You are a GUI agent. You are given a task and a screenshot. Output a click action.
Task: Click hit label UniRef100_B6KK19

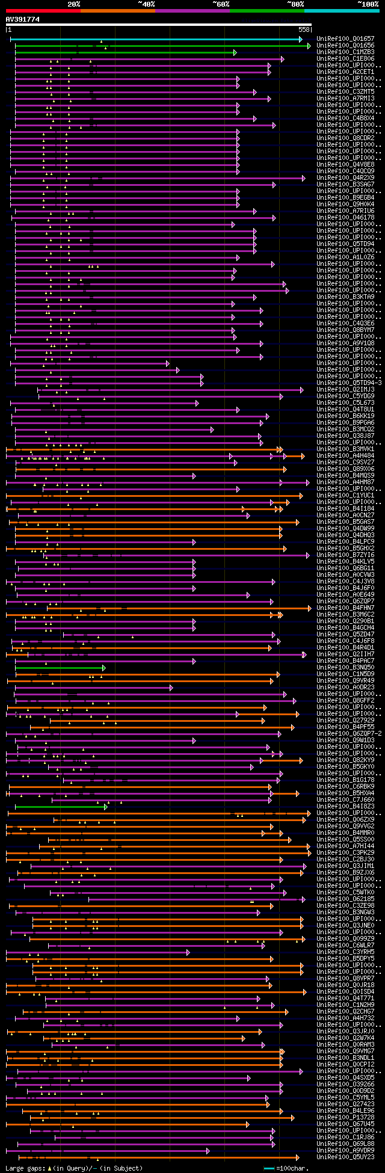[345, 416]
